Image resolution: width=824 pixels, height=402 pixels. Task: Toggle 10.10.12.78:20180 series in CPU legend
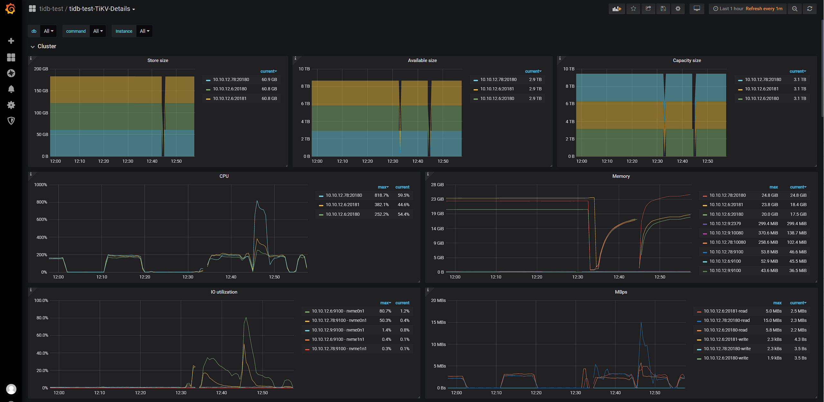[343, 195]
